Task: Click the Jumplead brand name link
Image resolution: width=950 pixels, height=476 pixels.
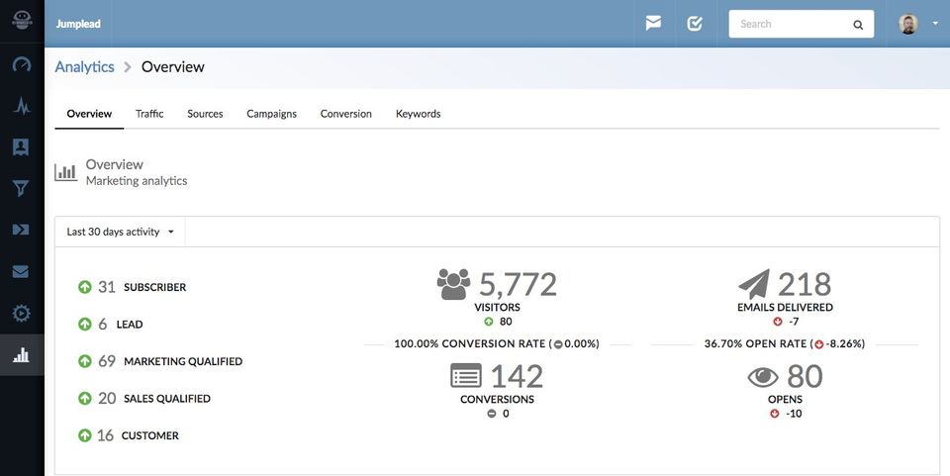Action: pos(78,24)
